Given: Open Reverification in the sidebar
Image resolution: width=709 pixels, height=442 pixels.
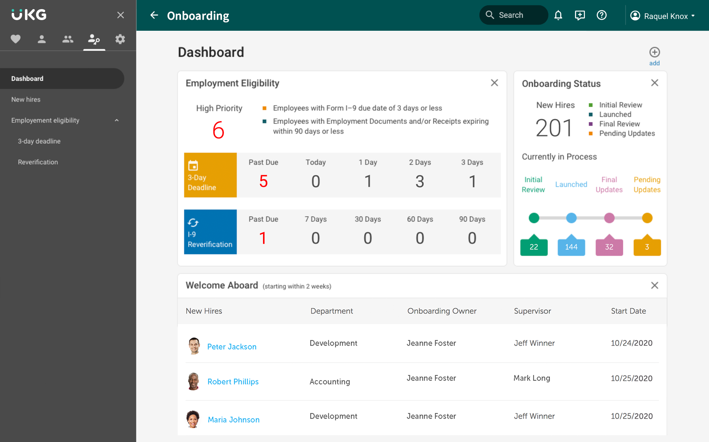Looking at the screenshot, I should point(38,162).
